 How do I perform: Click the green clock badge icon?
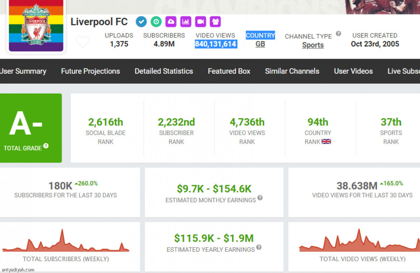pos(156,22)
